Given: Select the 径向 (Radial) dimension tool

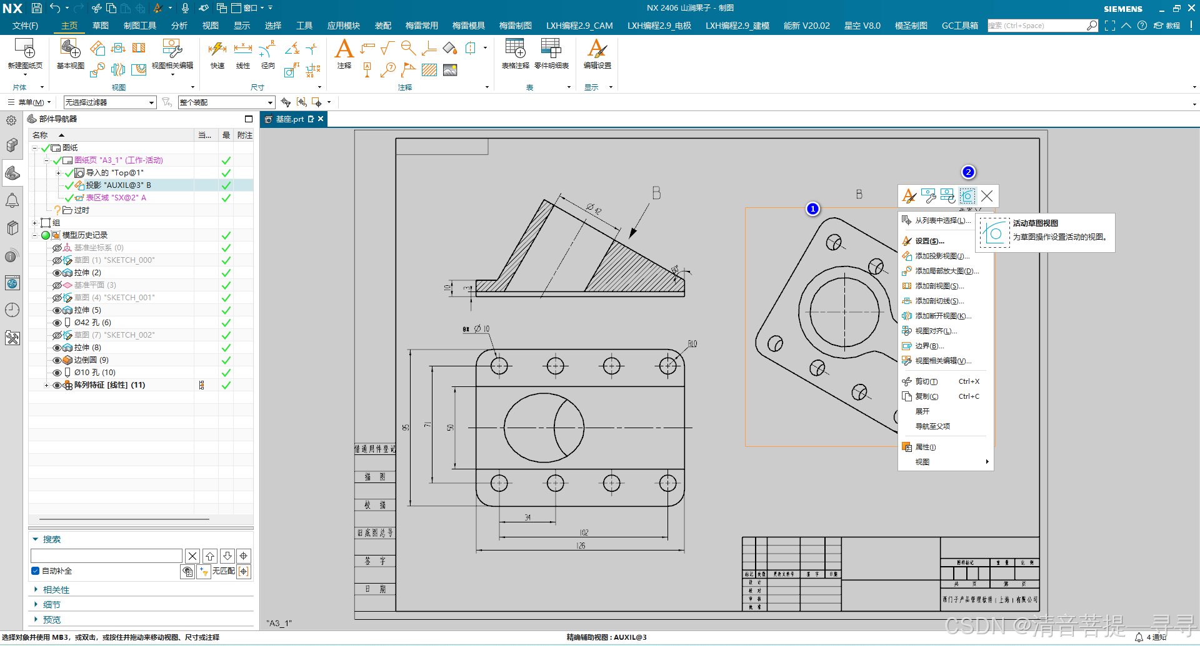Looking at the screenshot, I should coord(268,54).
